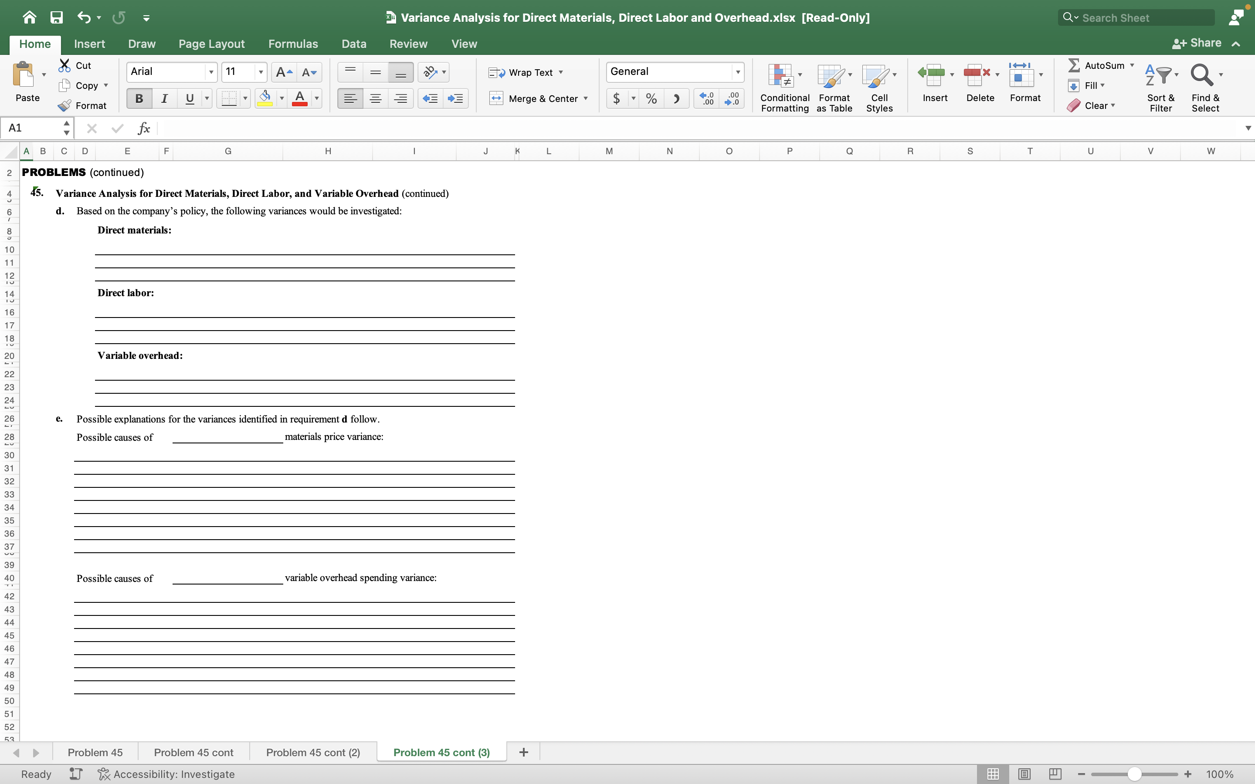1255x784 pixels.
Task: Click the Increase Indent icon
Action: click(455, 98)
